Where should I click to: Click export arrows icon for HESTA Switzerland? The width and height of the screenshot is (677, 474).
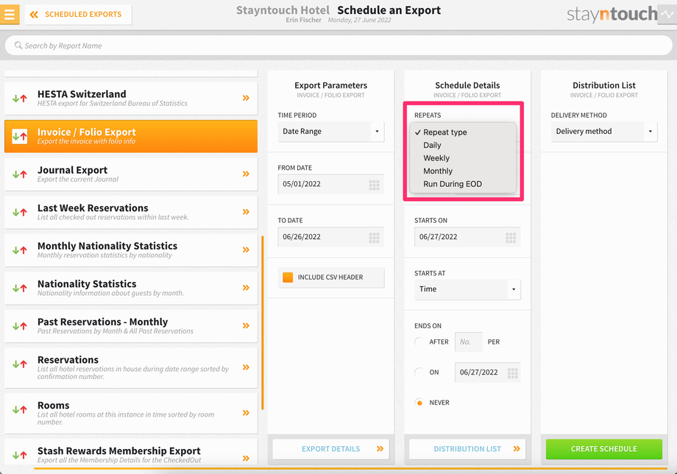tap(20, 99)
